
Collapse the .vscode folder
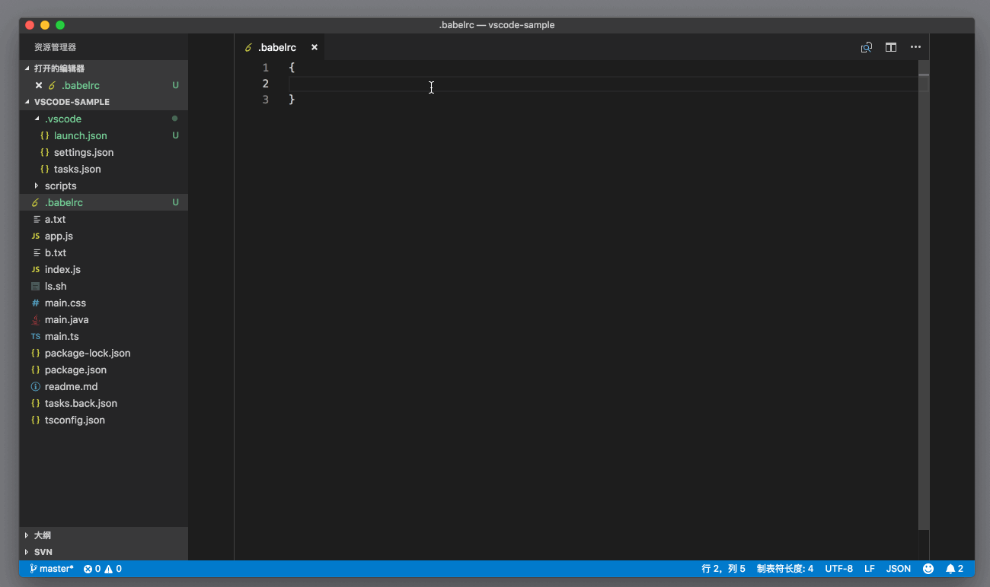pos(37,119)
